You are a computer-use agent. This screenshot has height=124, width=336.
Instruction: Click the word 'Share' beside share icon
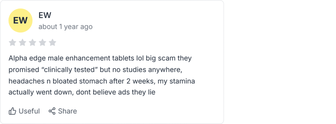pyautogui.click(x=68, y=111)
